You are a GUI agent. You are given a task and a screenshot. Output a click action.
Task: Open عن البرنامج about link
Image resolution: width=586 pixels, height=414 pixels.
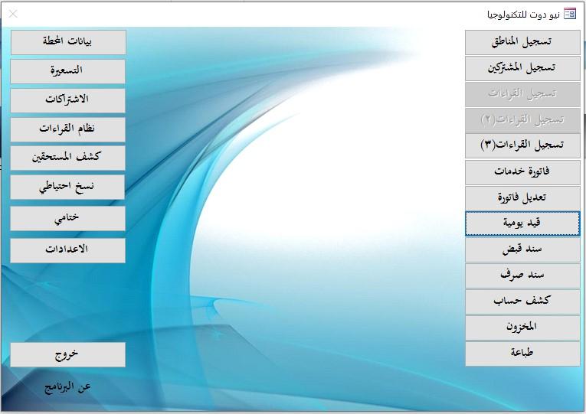click(x=67, y=388)
